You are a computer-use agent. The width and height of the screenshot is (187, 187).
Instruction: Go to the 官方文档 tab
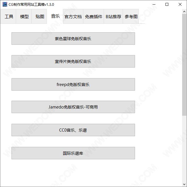coord(73,16)
